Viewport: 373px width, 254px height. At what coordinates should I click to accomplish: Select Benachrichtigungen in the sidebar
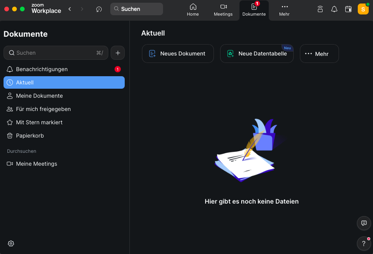point(42,69)
